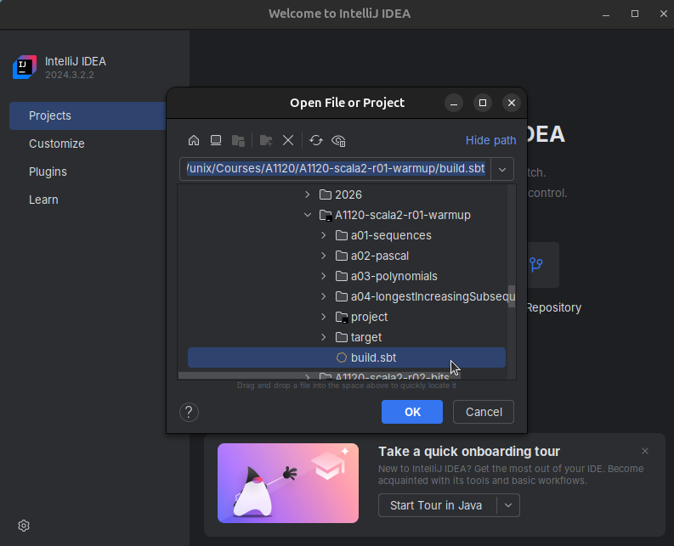Click the OK button
This screenshot has height=546, width=674.
(412, 412)
